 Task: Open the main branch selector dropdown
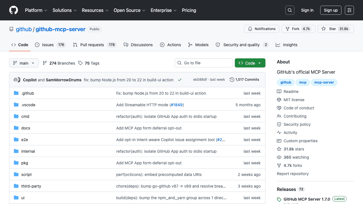point(24,63)
